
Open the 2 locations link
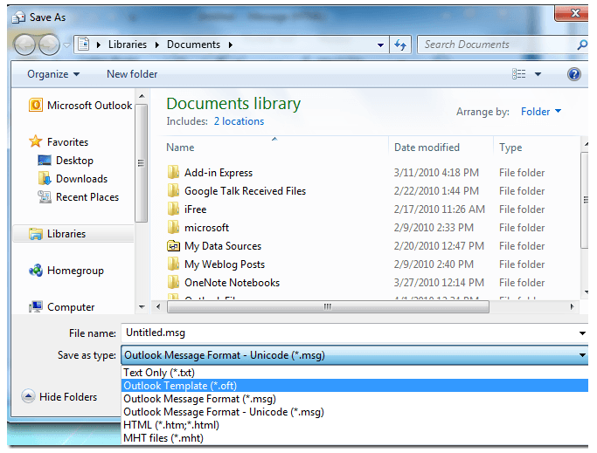coord(239,121)
